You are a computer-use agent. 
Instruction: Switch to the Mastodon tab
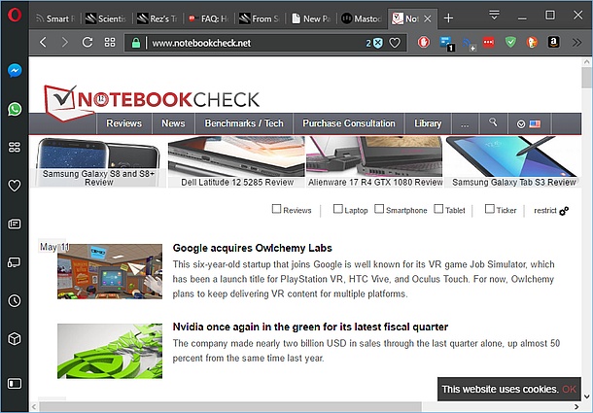click(x=362, y=18)
